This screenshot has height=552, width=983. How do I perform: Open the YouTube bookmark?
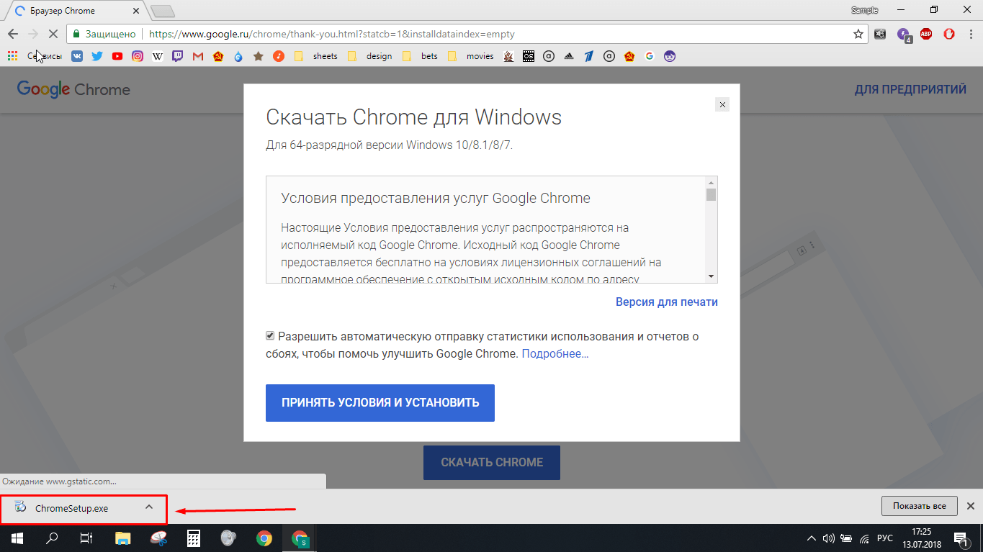[117, 56]
